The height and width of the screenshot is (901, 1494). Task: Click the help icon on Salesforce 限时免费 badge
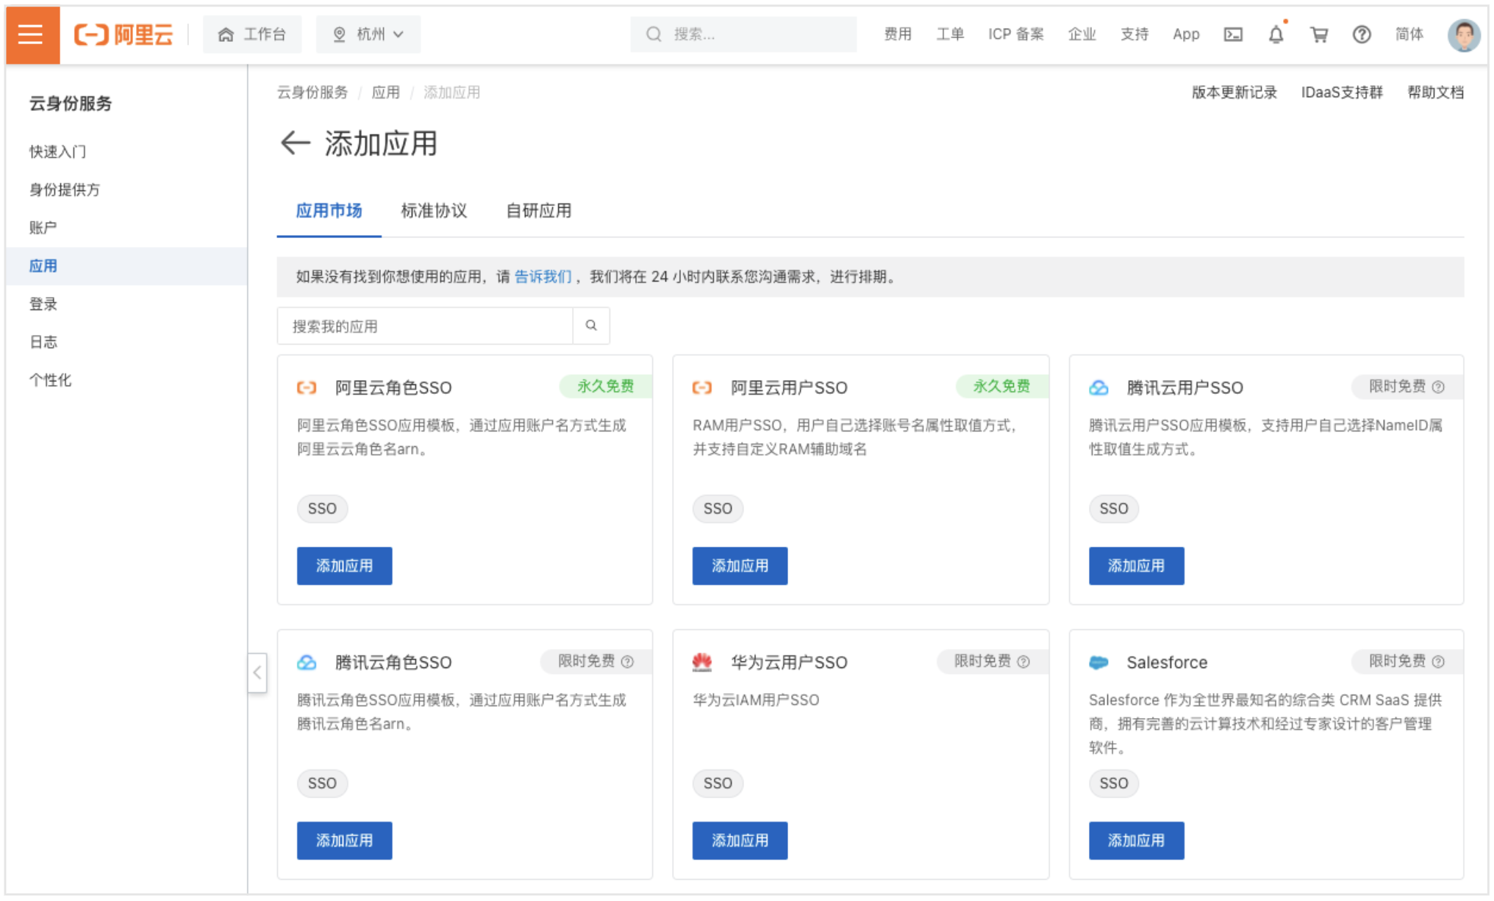(1438, 661)
